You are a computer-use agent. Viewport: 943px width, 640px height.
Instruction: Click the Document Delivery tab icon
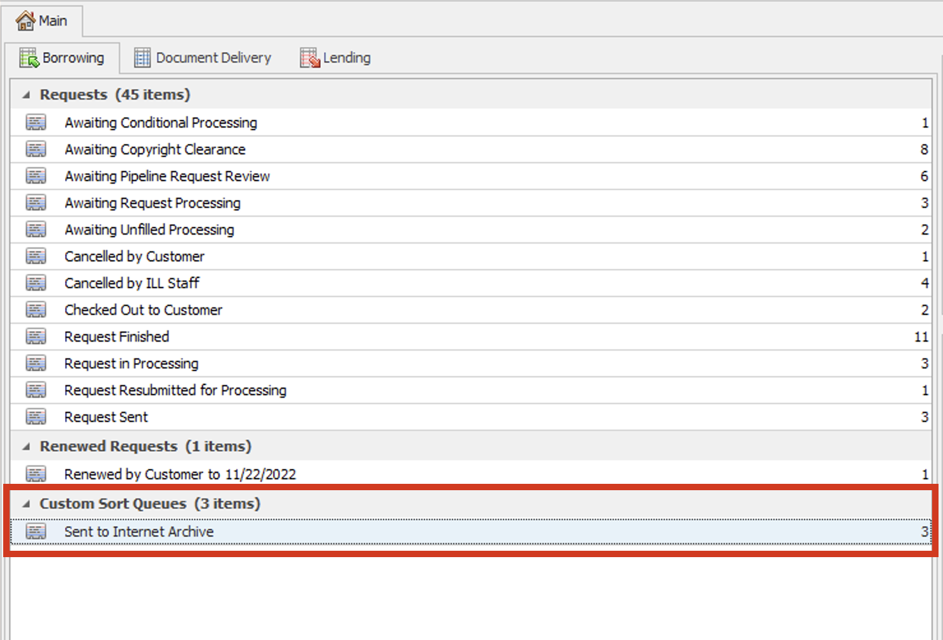pos(142,58)
